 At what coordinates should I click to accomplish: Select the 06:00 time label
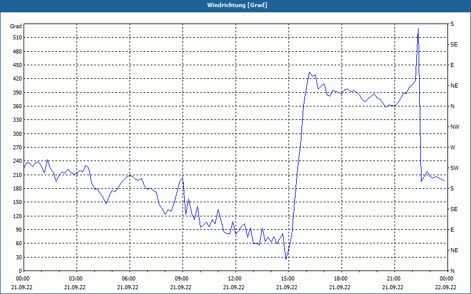[128, 279]
